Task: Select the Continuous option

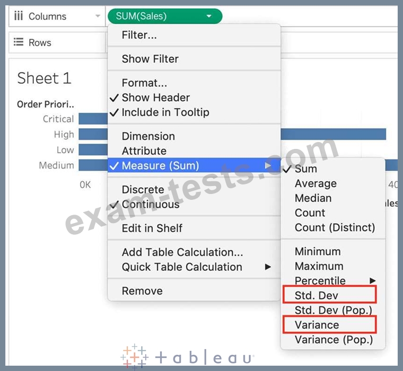Action: (x=151, y=205)
